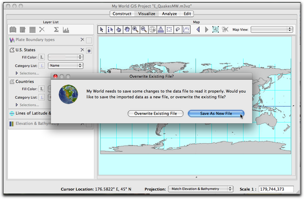Zoom to all layers extent icon
The height and width of the screenshot is (199, 304).
(x=216, y=29)
